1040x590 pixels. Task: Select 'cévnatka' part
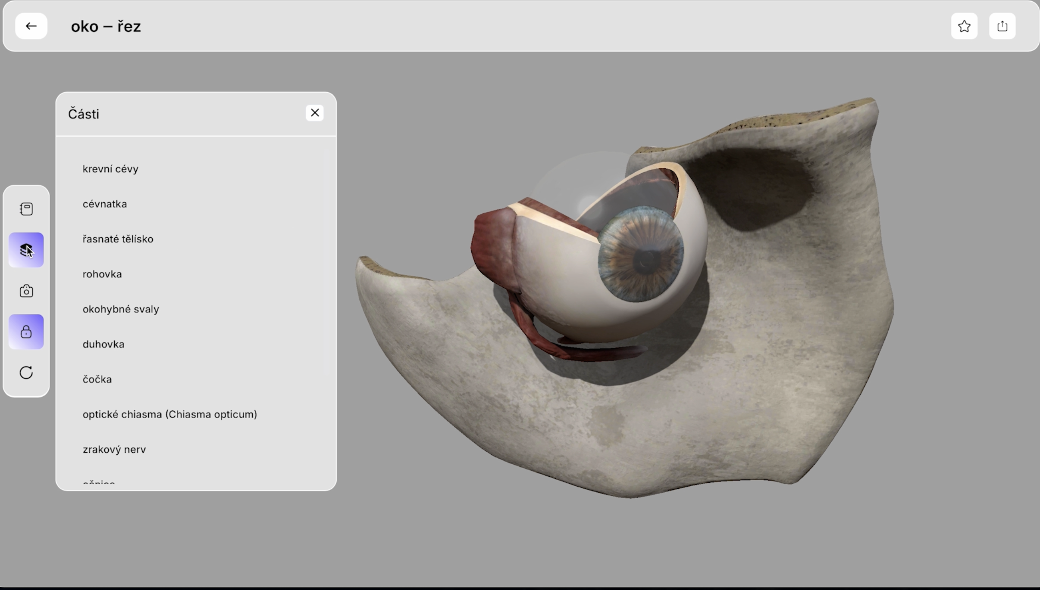coord(105,204)
